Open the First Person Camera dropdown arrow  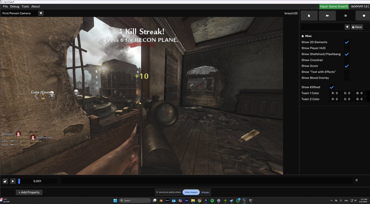(x=41, y=13)
